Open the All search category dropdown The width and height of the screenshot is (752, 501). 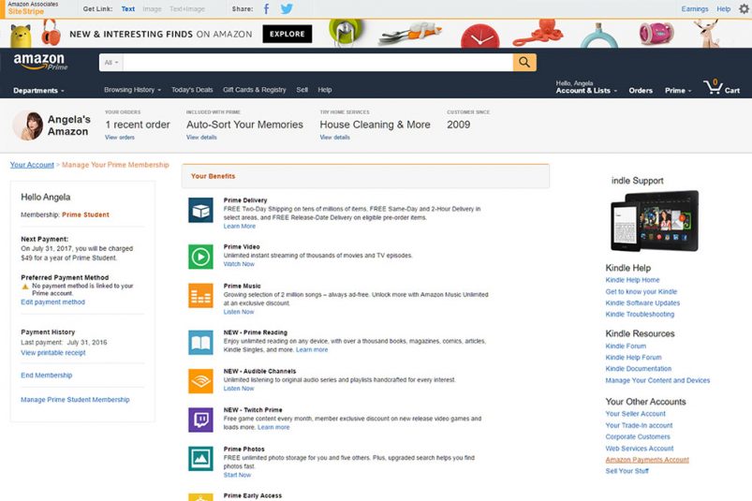[x=111, y=63]
